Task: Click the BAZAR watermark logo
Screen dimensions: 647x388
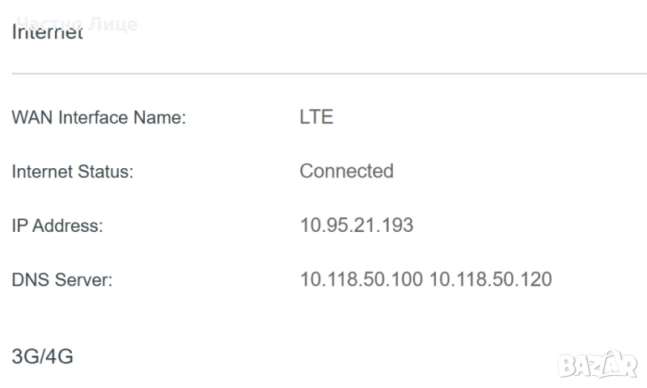Action: pos(598,365)
